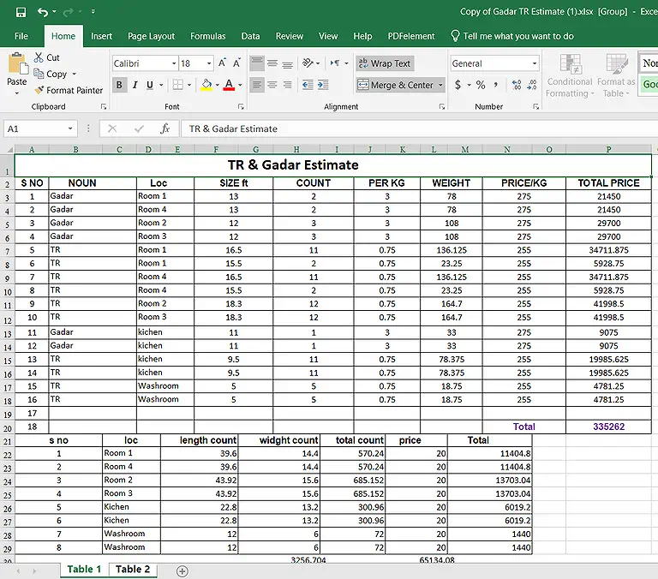Image resolution: width=658 pixels, height=579 pixels.
Task: Open the font size 18 dropdown
Action: pos(209,63)
